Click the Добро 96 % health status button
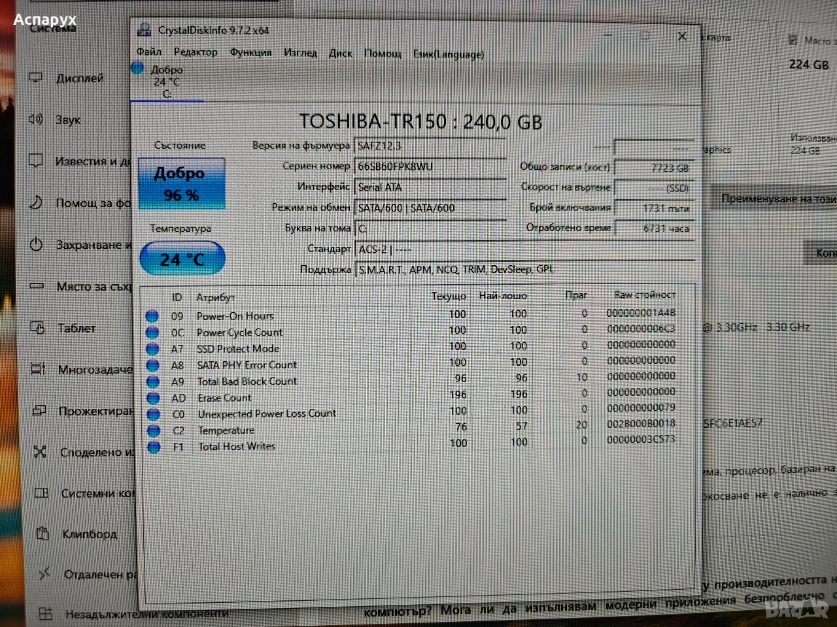Viewport: 837px width, 627px height. [181, 184]
